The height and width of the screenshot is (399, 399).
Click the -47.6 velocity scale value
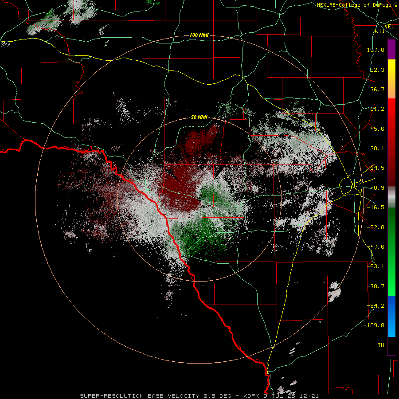(x=376, y=247)
